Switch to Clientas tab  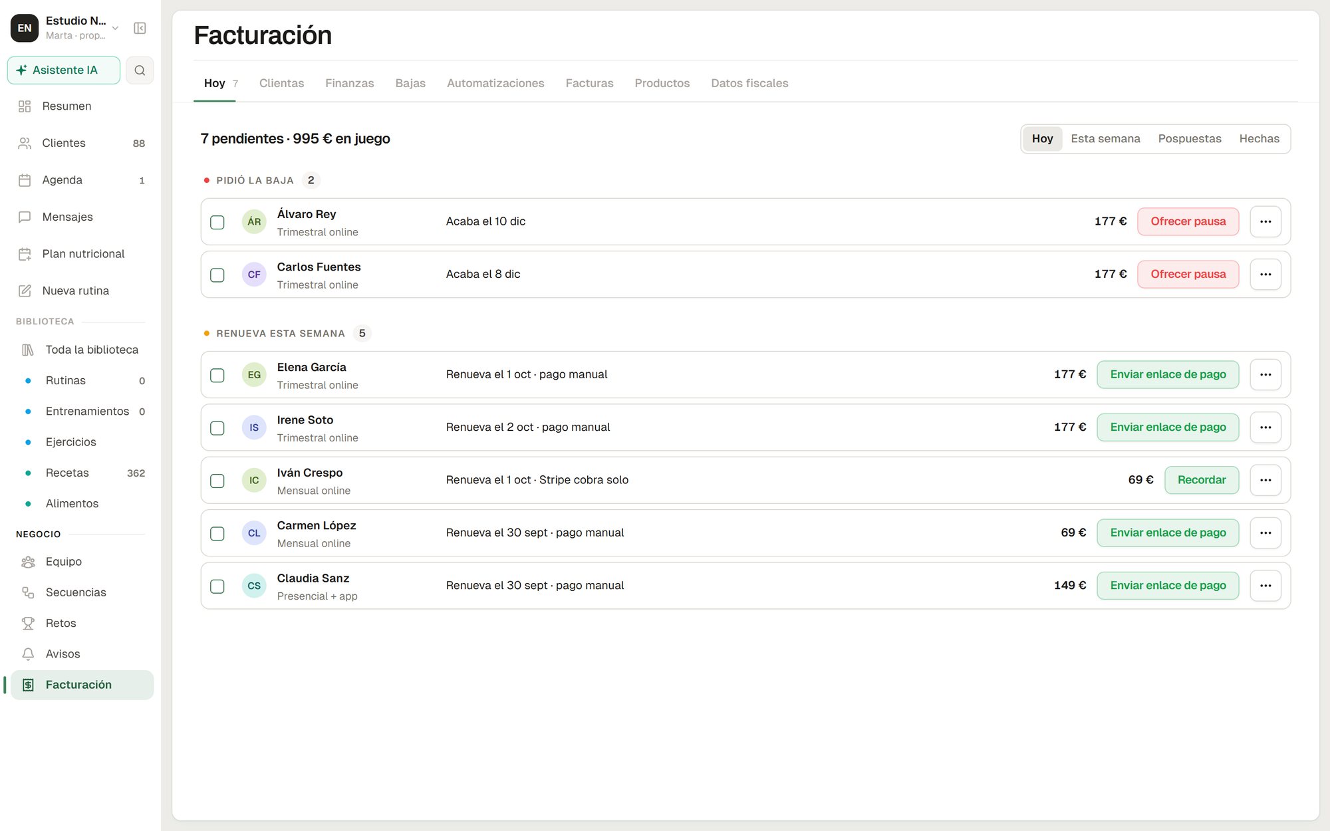[281, 83]
